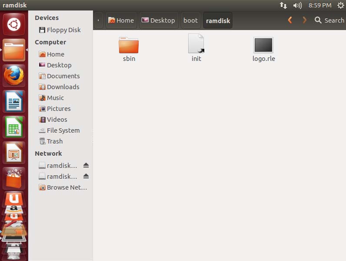This screenshot has width=346, height=261.
Task: Open Ubuntu One launcher icon
Action: tap(13, 198)
